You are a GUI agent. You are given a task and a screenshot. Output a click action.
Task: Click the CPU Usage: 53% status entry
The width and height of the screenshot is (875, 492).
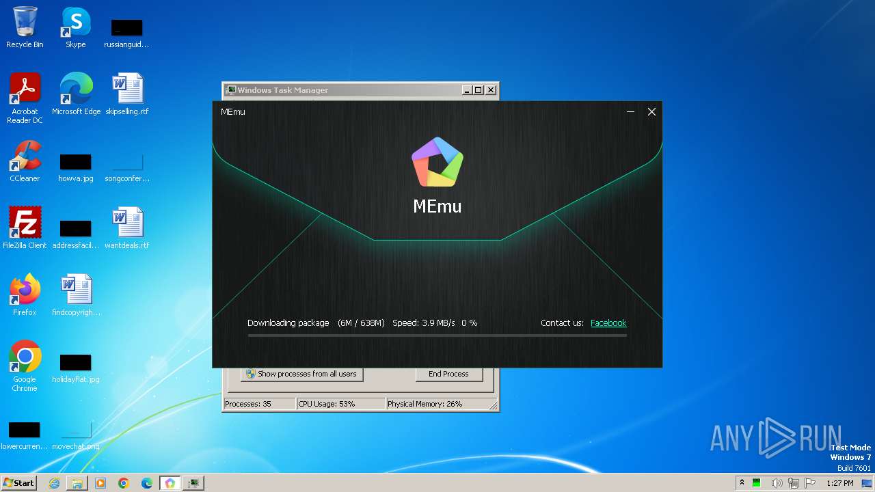340,404
